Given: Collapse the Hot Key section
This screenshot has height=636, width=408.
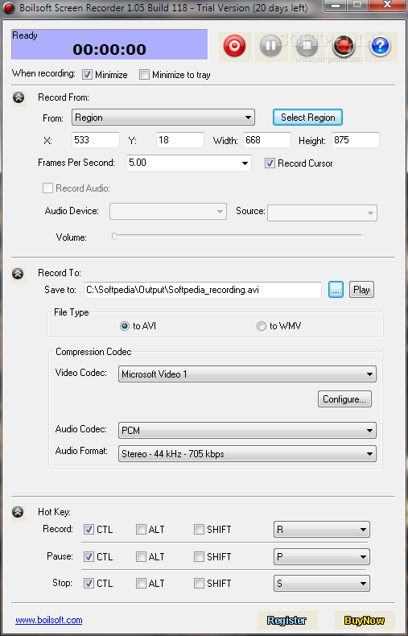Looking at the screenshot, I should pyautogui.click(x=19, y=512).
